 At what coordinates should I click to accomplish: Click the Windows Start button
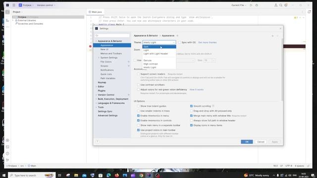coord(4,176)
